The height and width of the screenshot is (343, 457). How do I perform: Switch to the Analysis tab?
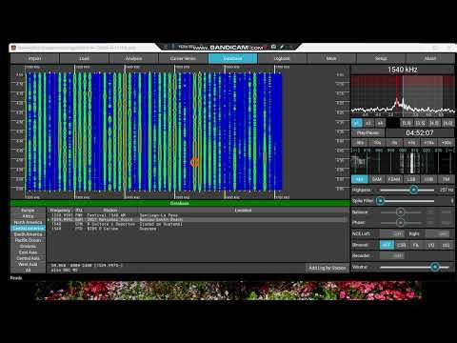click(x=133, y=58)
